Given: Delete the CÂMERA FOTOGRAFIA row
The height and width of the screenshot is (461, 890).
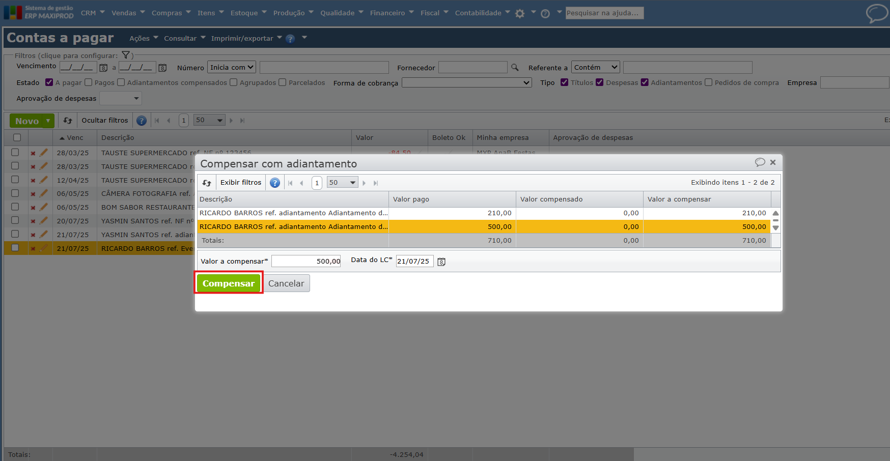Looking at the screenshot, I should click(x=33, y=194).
